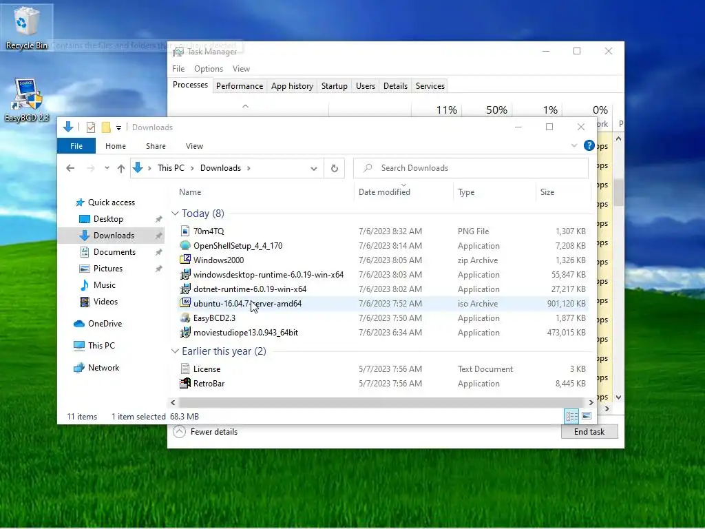The height and width of the screenshot is (529, 705).
Task: Sort by the Date modified column header
Action: point(384,192)
